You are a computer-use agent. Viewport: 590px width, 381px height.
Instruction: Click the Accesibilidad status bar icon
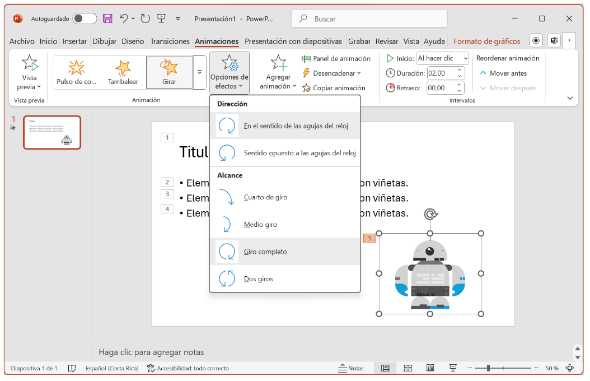(151, 368)
